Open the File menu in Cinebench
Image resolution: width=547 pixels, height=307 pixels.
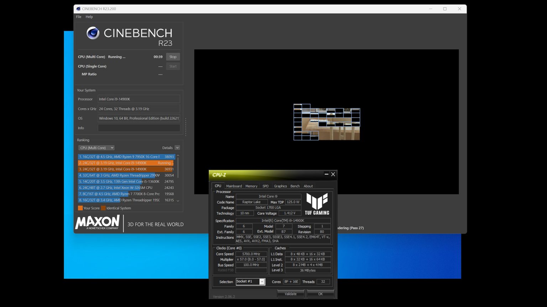point(78,17)
